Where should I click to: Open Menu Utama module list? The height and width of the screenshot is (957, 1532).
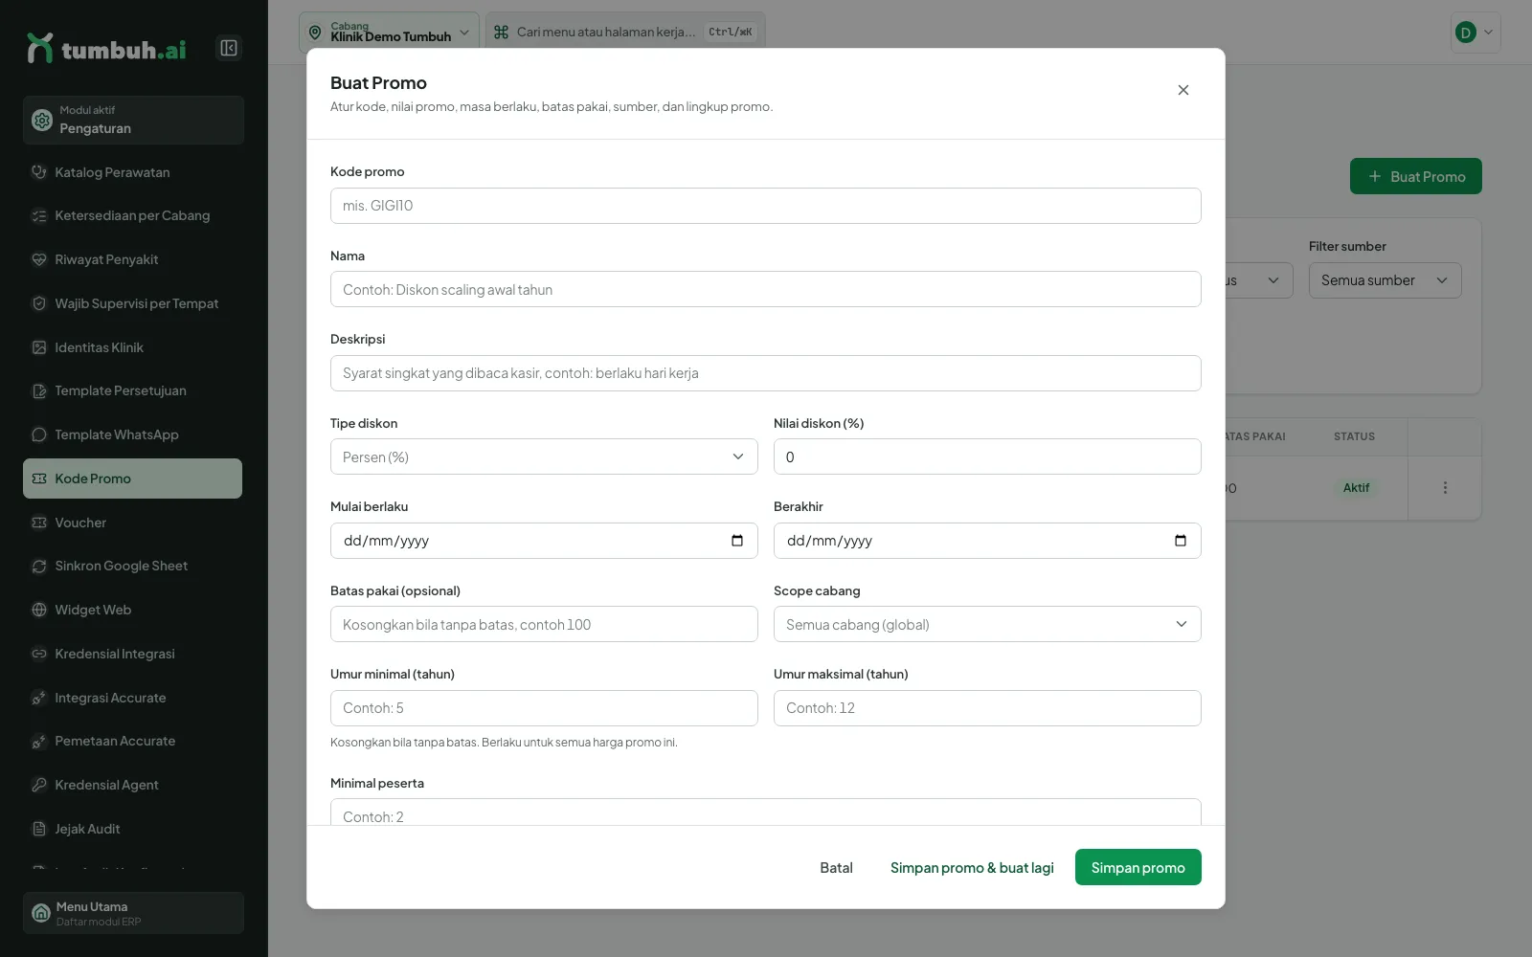click(x=133, y=913)
